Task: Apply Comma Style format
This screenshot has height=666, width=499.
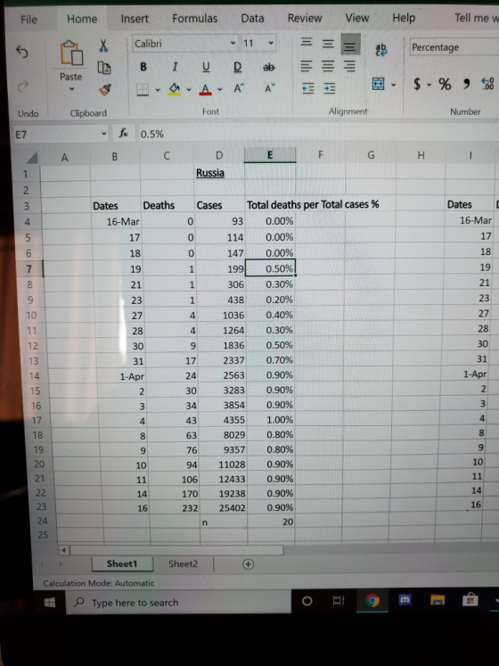Action: [x=467, y=84]
